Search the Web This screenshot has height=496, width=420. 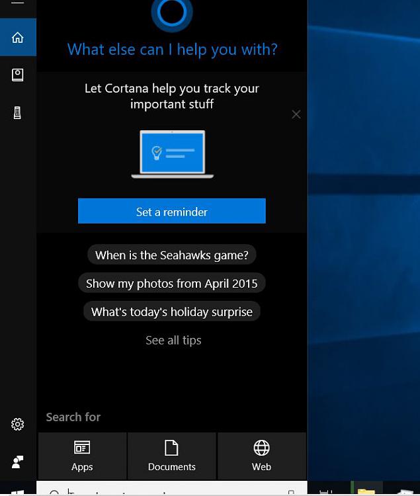pyautogui.click(x=261, y=456)
